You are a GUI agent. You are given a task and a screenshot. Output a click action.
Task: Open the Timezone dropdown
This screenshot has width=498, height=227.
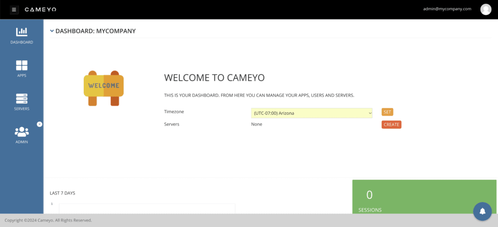(x=312, y=113)
